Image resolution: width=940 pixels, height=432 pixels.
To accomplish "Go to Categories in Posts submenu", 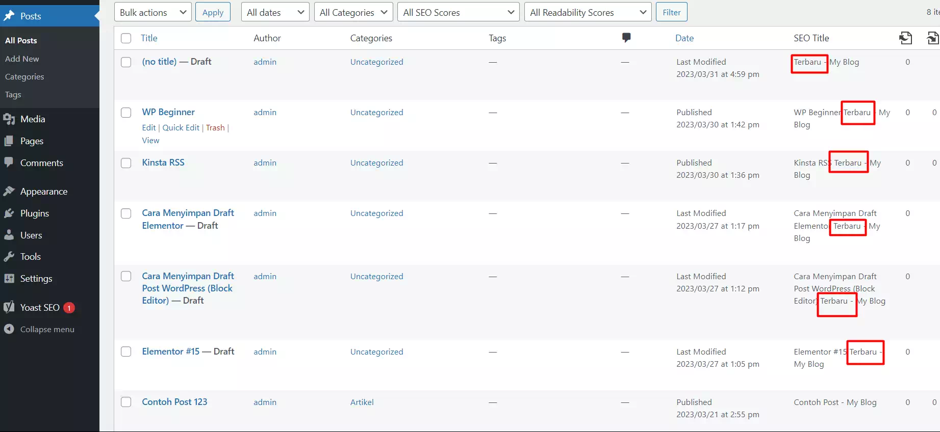I will (24, 76).
